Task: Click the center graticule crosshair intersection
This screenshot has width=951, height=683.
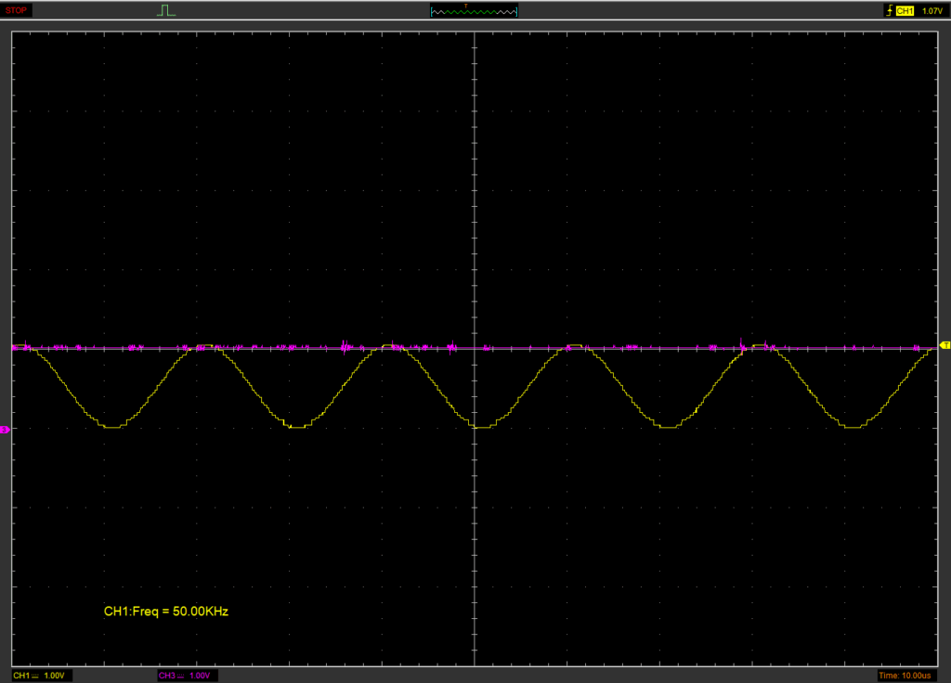Action: click(475, 349)
